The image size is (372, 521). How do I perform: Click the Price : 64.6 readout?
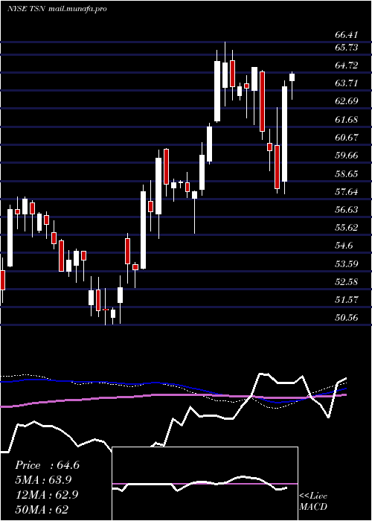[47, 465]
